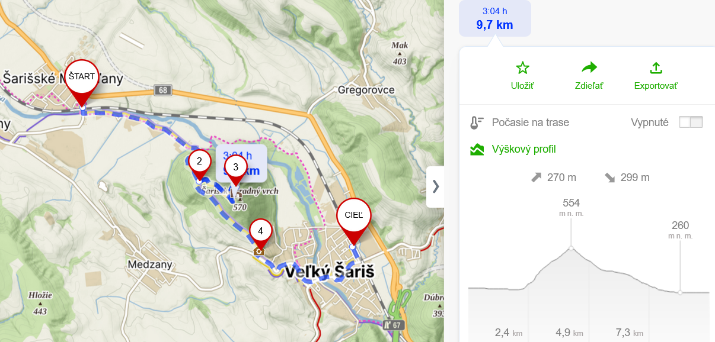Screen dimensions: 715x342
Task: Select waypoint marker number 3
Action: pos(236,167)
